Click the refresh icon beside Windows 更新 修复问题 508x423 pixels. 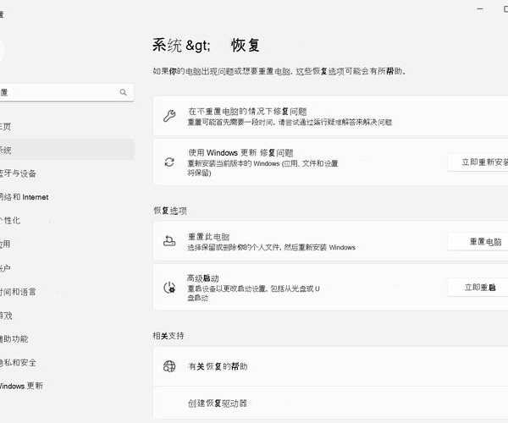169,162
